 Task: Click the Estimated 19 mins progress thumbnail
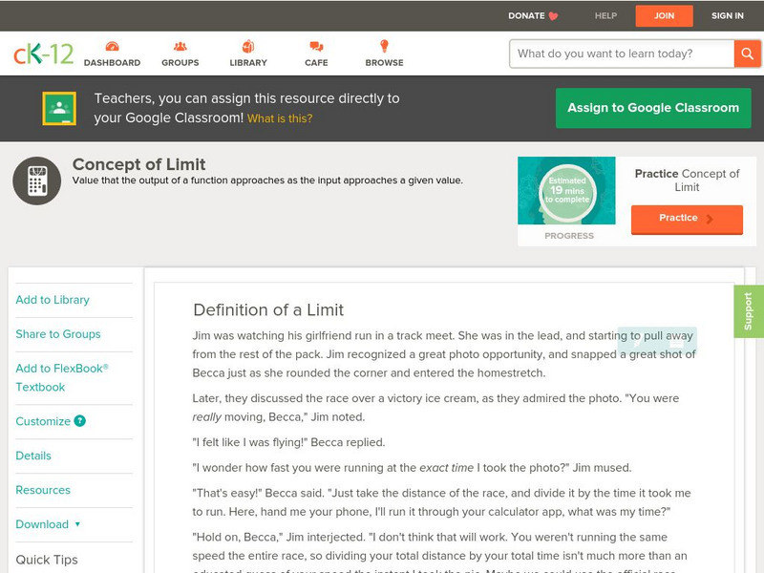[x=566, y=190]
